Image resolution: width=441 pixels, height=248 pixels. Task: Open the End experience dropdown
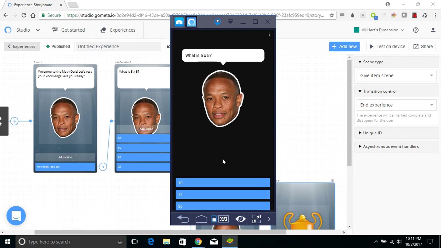pos(397,105)
